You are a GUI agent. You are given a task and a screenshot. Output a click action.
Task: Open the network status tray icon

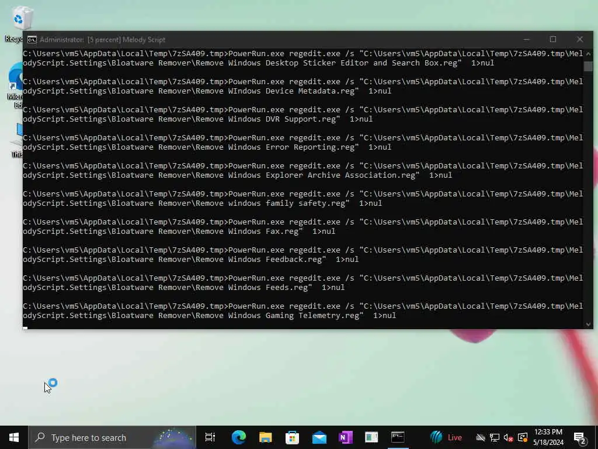point(495,437)
